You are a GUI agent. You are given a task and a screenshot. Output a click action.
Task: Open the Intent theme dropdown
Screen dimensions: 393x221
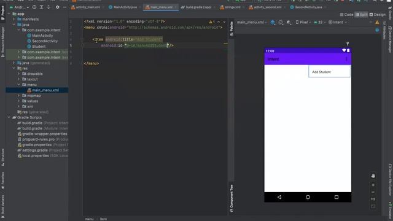[337, 22]
